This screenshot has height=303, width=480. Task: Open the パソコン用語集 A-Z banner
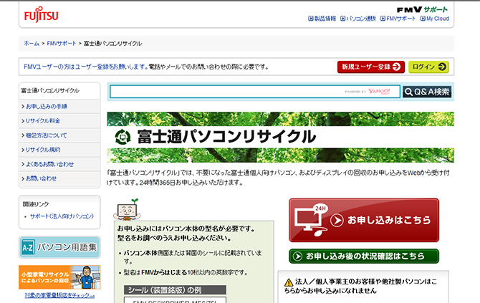(59, 246)
